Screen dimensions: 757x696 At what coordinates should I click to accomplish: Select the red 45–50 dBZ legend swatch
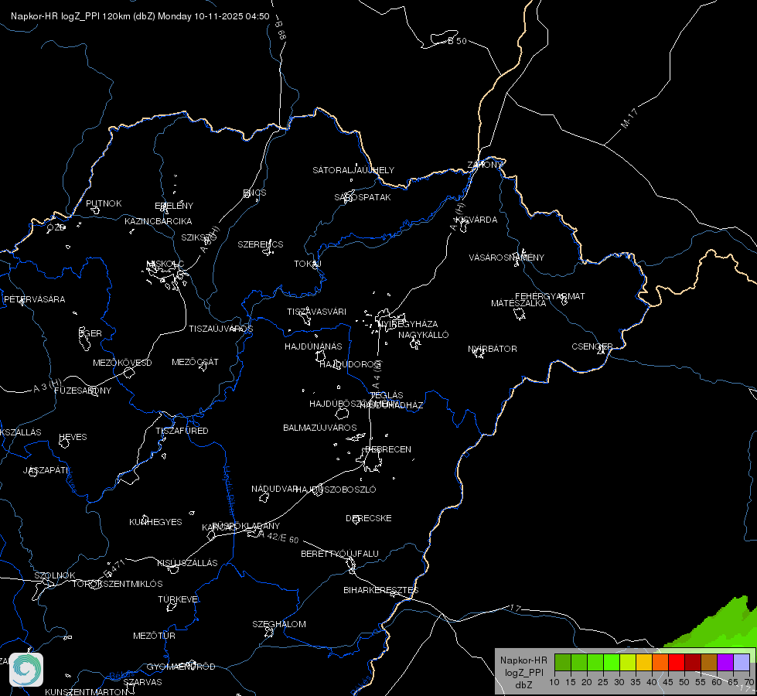[676, 663]
